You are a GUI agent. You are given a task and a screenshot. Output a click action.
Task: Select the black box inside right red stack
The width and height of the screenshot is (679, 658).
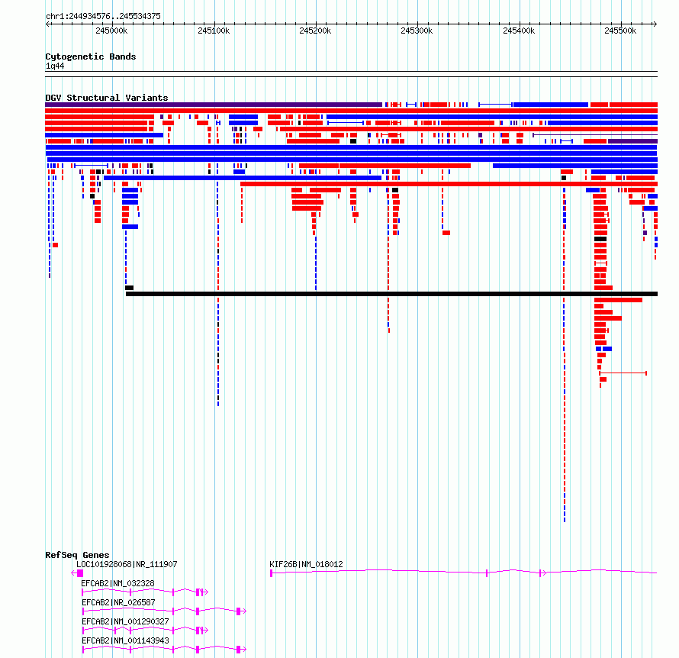click(600, 239)
